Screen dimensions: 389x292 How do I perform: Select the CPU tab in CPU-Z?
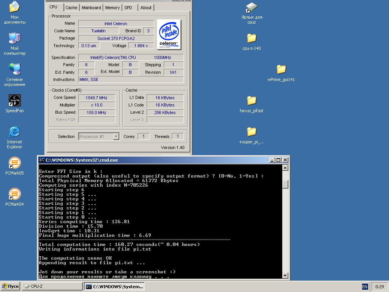pyautogui.click(x=53, y=7)
